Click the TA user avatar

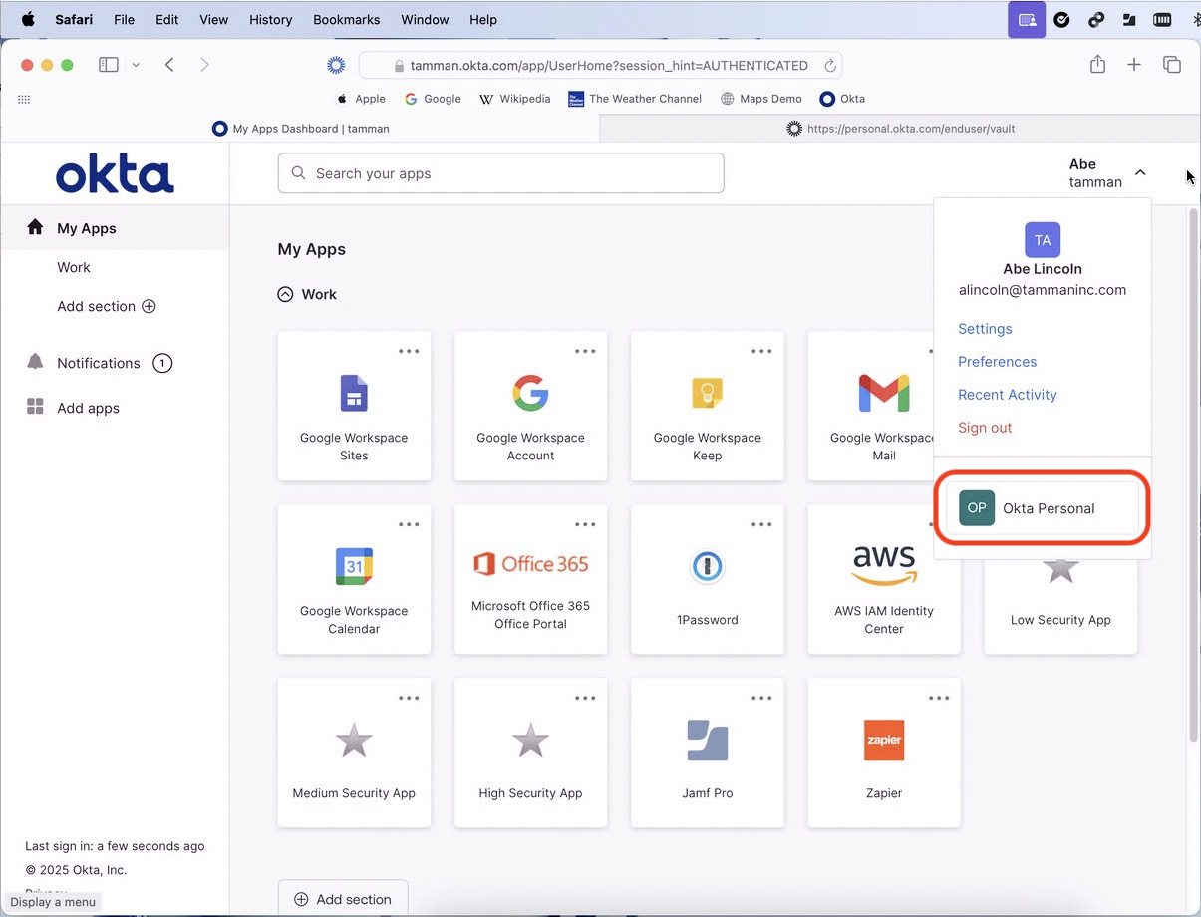(1043, 240)
